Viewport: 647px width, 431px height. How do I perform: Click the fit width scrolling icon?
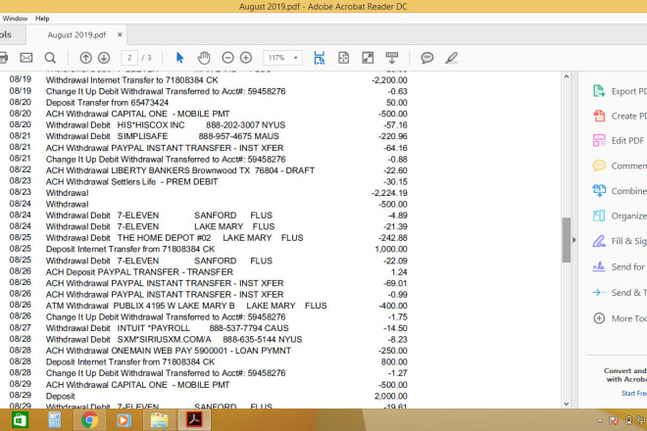tap(319, 58)
